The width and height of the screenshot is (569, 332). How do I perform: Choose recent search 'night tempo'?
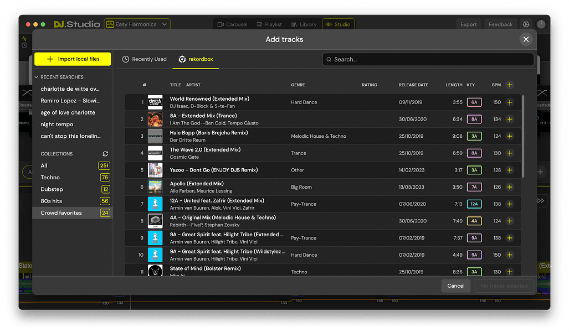(x=57, y=124)
